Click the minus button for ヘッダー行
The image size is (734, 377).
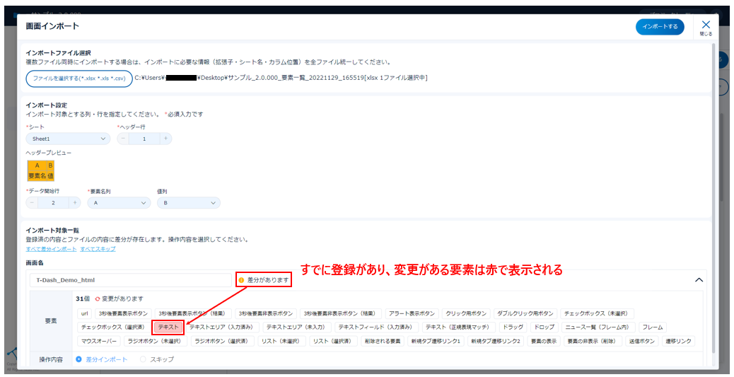(123, 139)
